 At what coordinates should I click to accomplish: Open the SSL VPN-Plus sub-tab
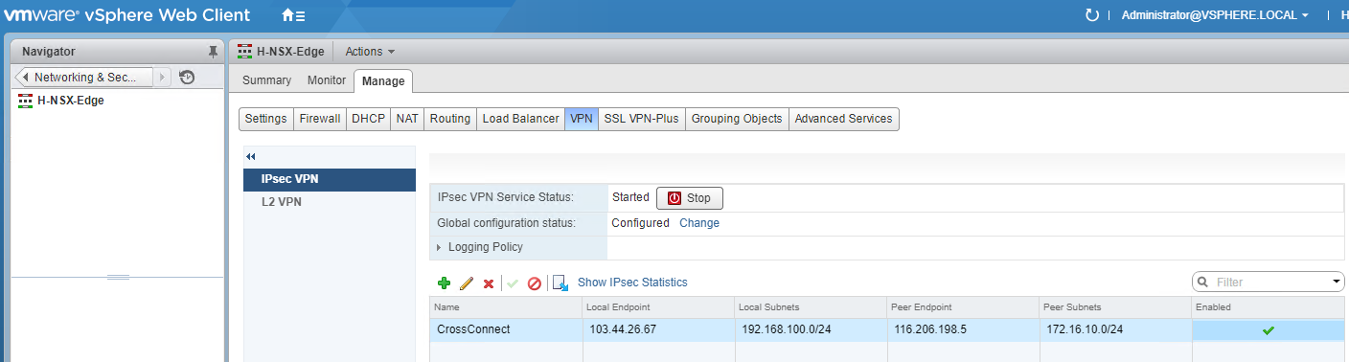click(642, 119)
